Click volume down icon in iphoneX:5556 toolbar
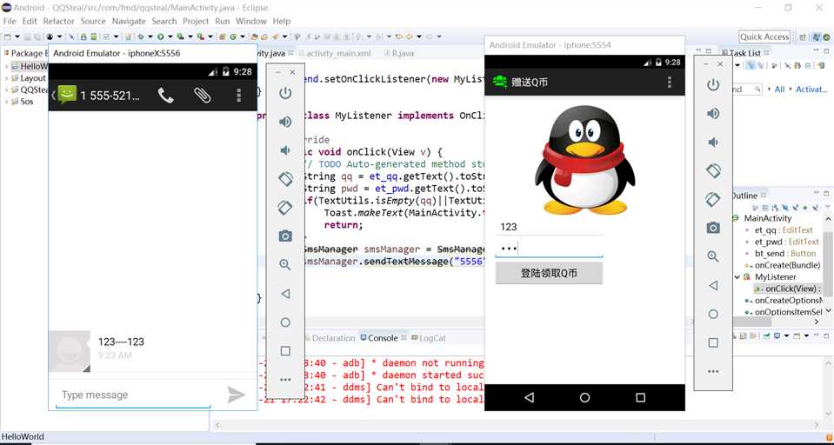834x445 pixels. click(x=285, y=150)
